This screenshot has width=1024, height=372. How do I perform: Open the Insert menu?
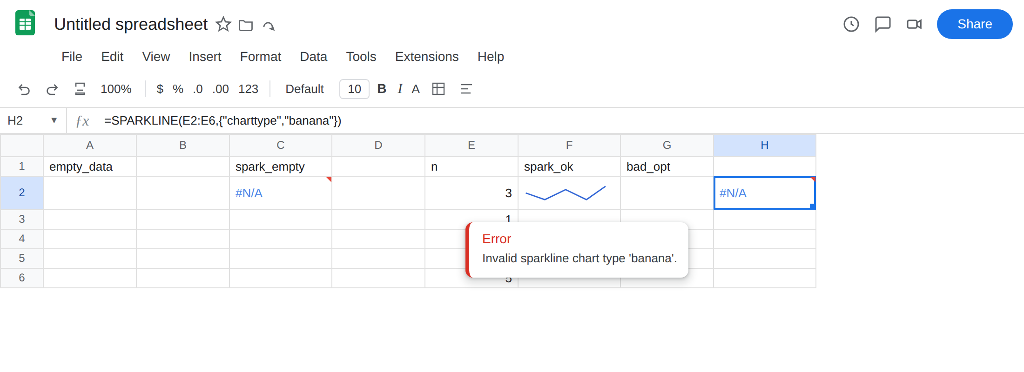point(205,57)
